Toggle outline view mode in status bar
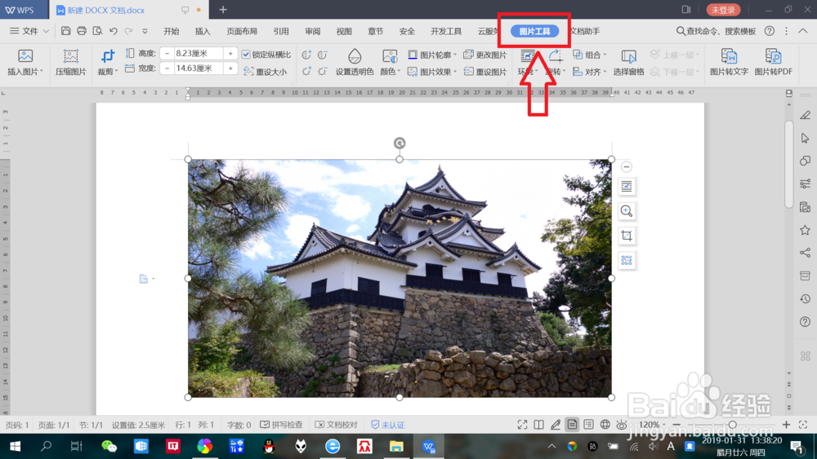Viewport: 817px width, 459px height. (588, 425)
